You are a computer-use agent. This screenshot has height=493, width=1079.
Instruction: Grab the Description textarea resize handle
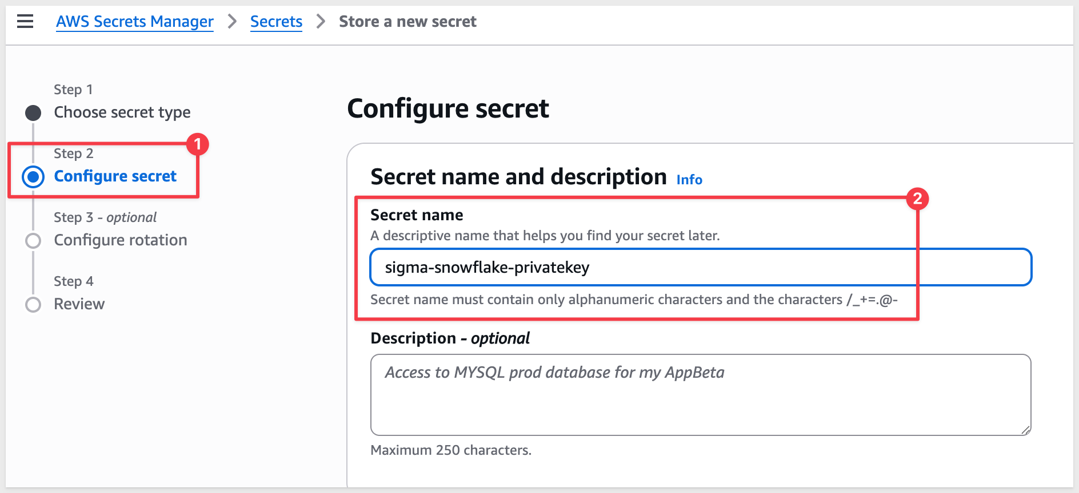pos(1026,430)
